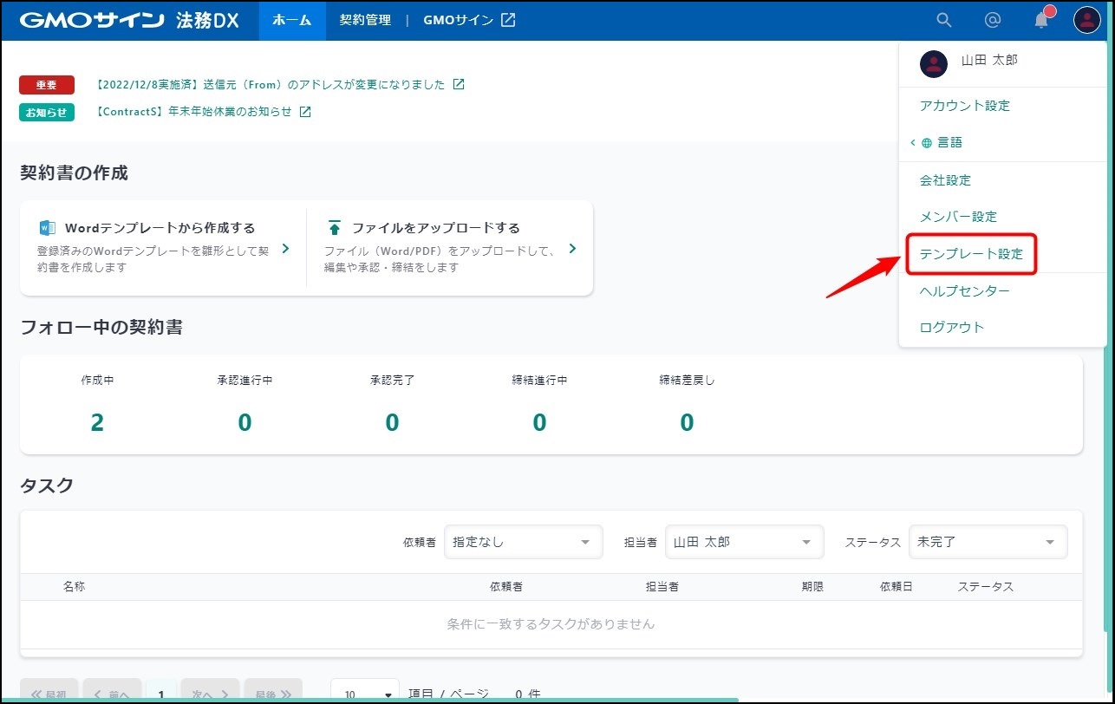Image resolution: width=1115 pixels, height=704 pixels.
Task: Open the 依頼者 dropdown showing 指定なし
Action: (524, 542)
